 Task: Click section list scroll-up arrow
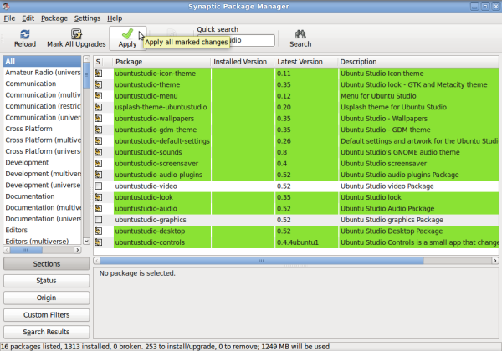(86, 58)
